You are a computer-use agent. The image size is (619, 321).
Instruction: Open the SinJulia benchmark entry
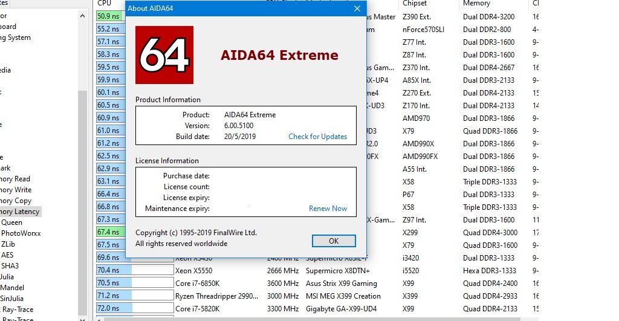coord(12,299)
